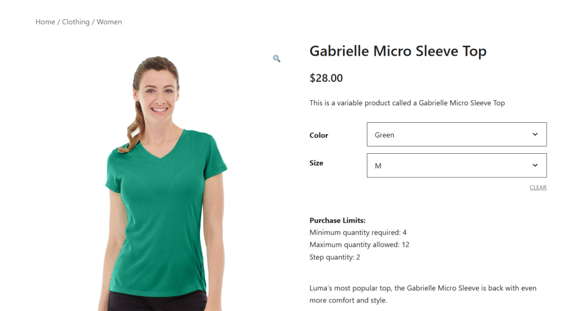Click the chevron arrow in the Color selector
Viewport: 577px width, 311px height.
[535, 134]
